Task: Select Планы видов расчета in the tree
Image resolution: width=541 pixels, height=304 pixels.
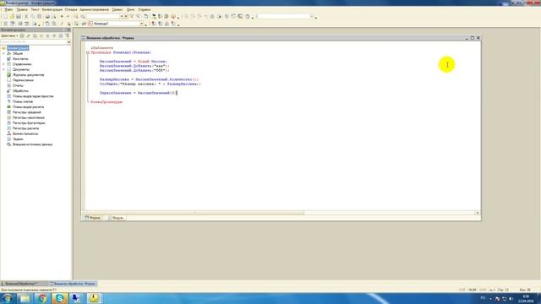Action: 28,107
